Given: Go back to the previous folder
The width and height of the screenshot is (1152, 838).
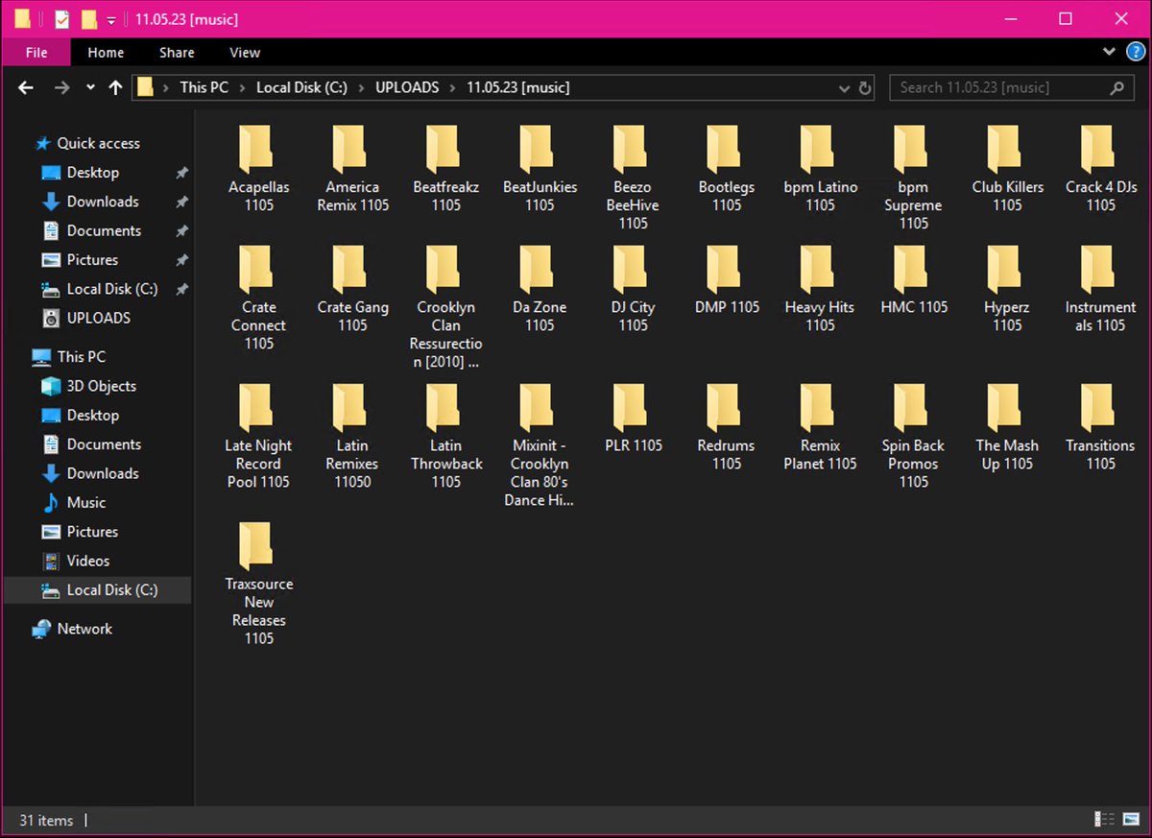Looking at the screenshot, I should point(26,87).
